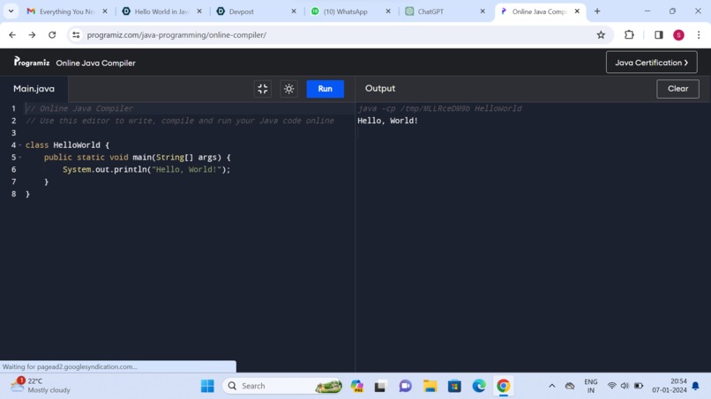Open Microsoft Store from the taskbar
This screenshot has width=711, height=399.
click(x=454, y=386)
